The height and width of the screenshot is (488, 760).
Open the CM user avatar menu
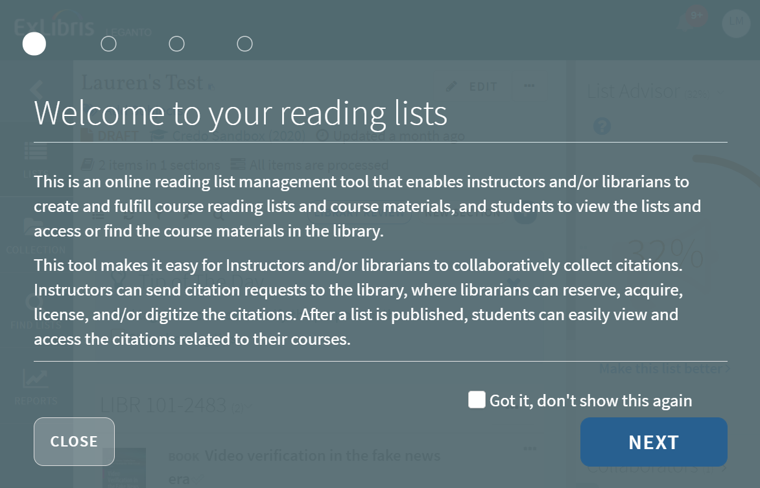pyautogui.click(x=735, y=22)
